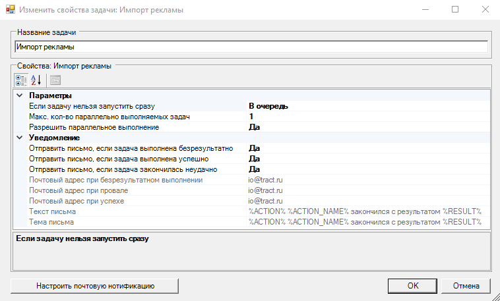Click 'Настроить почтовую нотификацию' button
This screenshot has width=500, height=301.
95,286
